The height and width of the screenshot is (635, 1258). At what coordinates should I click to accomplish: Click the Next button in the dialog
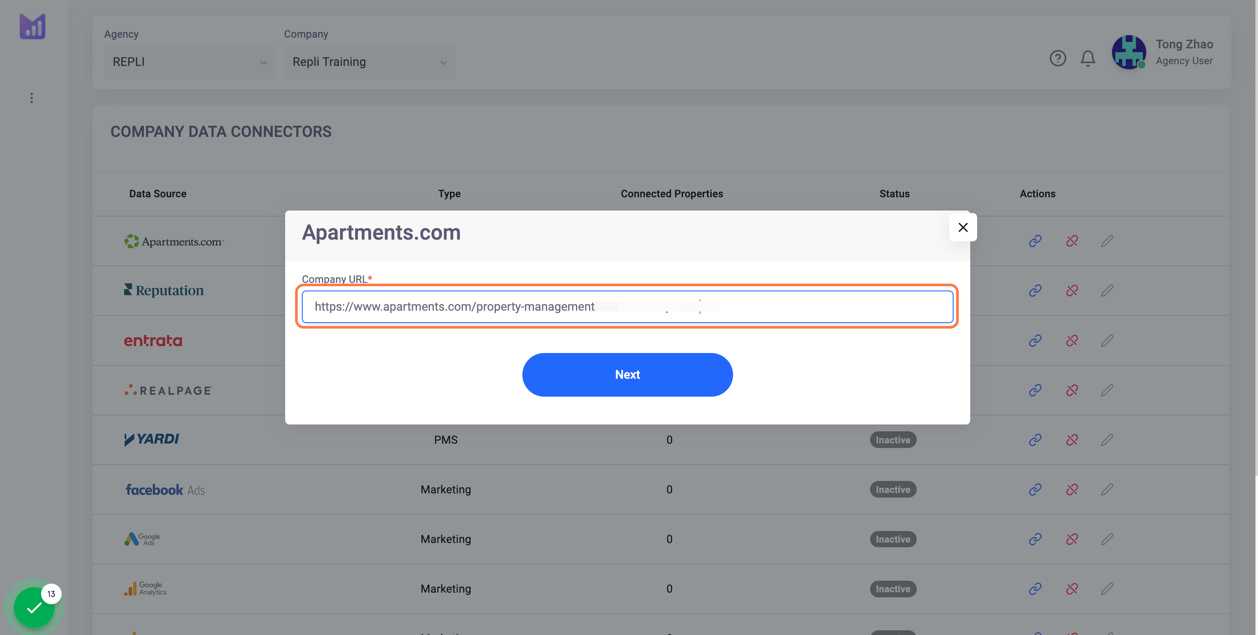tap(627, 374)
